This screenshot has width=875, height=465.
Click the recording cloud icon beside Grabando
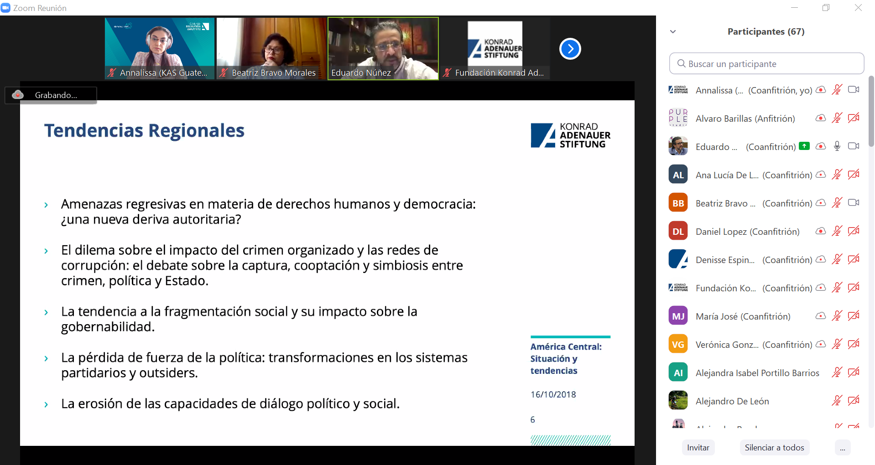coord(18,95)
